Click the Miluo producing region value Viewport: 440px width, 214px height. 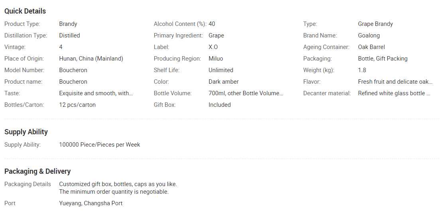(216, 59)
